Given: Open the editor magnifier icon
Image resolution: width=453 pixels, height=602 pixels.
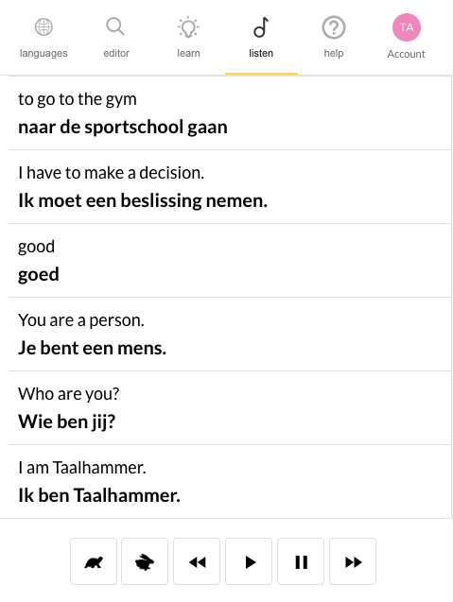Looking at the screenshot, I should click(115, 27).
